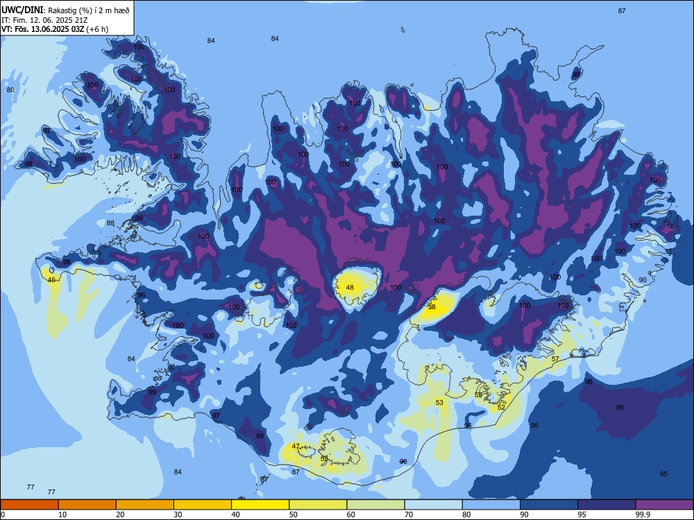Click the pale yellow 50–60 legend swatch
This screenshot has height=520, width=694.
pyautogui.click(x=318, y=505)
